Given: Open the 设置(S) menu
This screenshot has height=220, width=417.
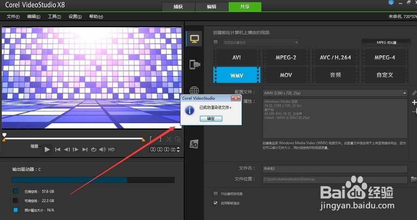Looking at the screenshot, I should pyautogui.click(x=75, y=17).
